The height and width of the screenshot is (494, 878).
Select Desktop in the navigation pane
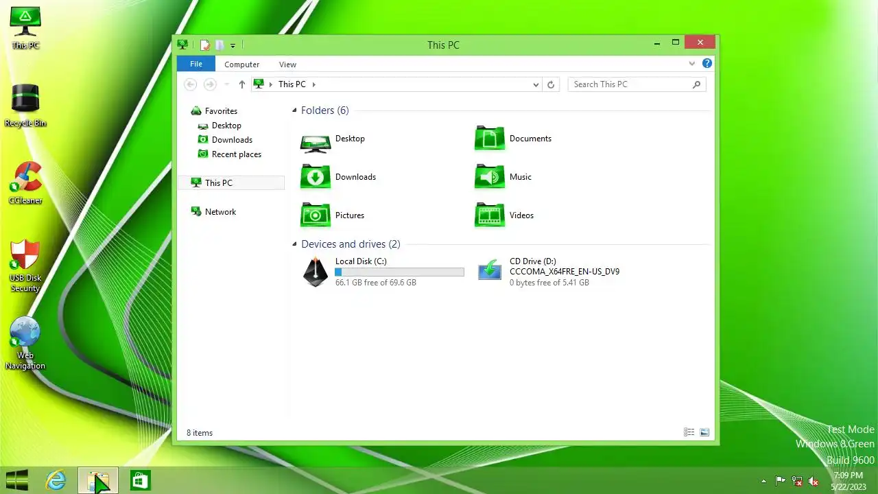[226, 126]
